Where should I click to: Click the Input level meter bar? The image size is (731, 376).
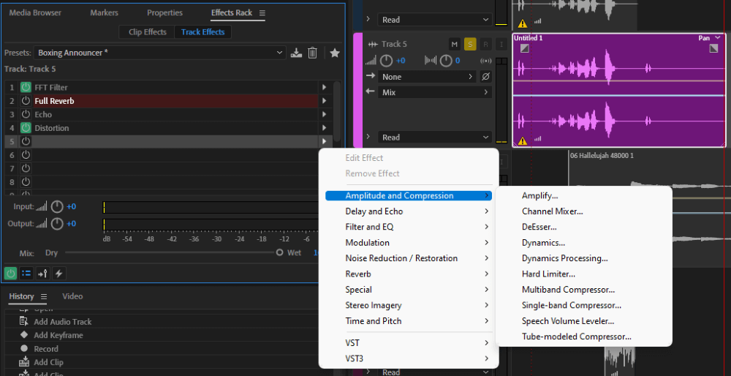click(x=211, y=208)
